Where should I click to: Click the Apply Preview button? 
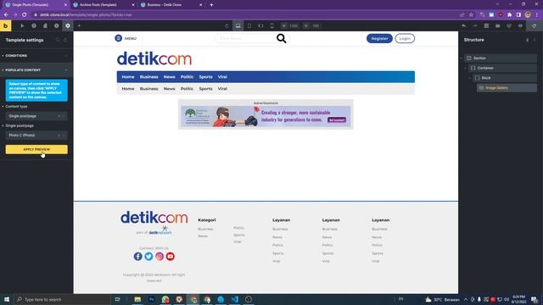pos(36,149)
